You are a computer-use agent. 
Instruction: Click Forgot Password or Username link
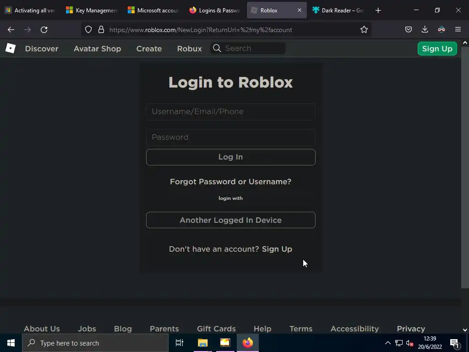[x=231, y=181]
